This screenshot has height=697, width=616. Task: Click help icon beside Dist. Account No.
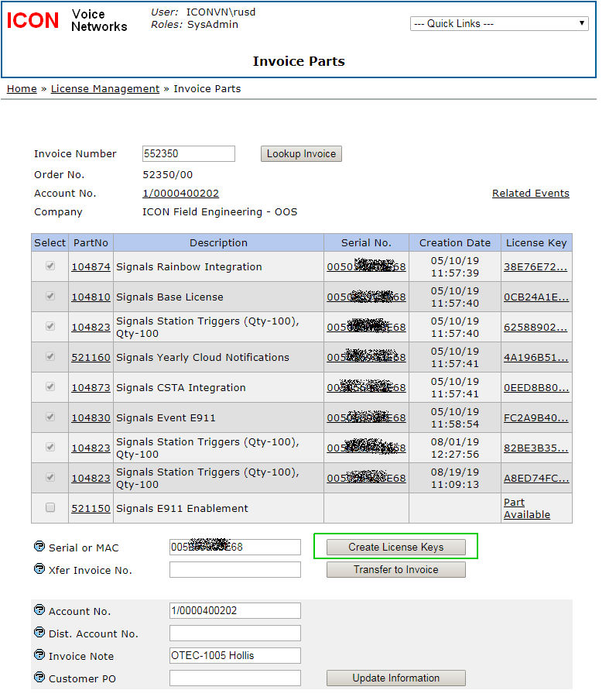click(x=39, y=632)
